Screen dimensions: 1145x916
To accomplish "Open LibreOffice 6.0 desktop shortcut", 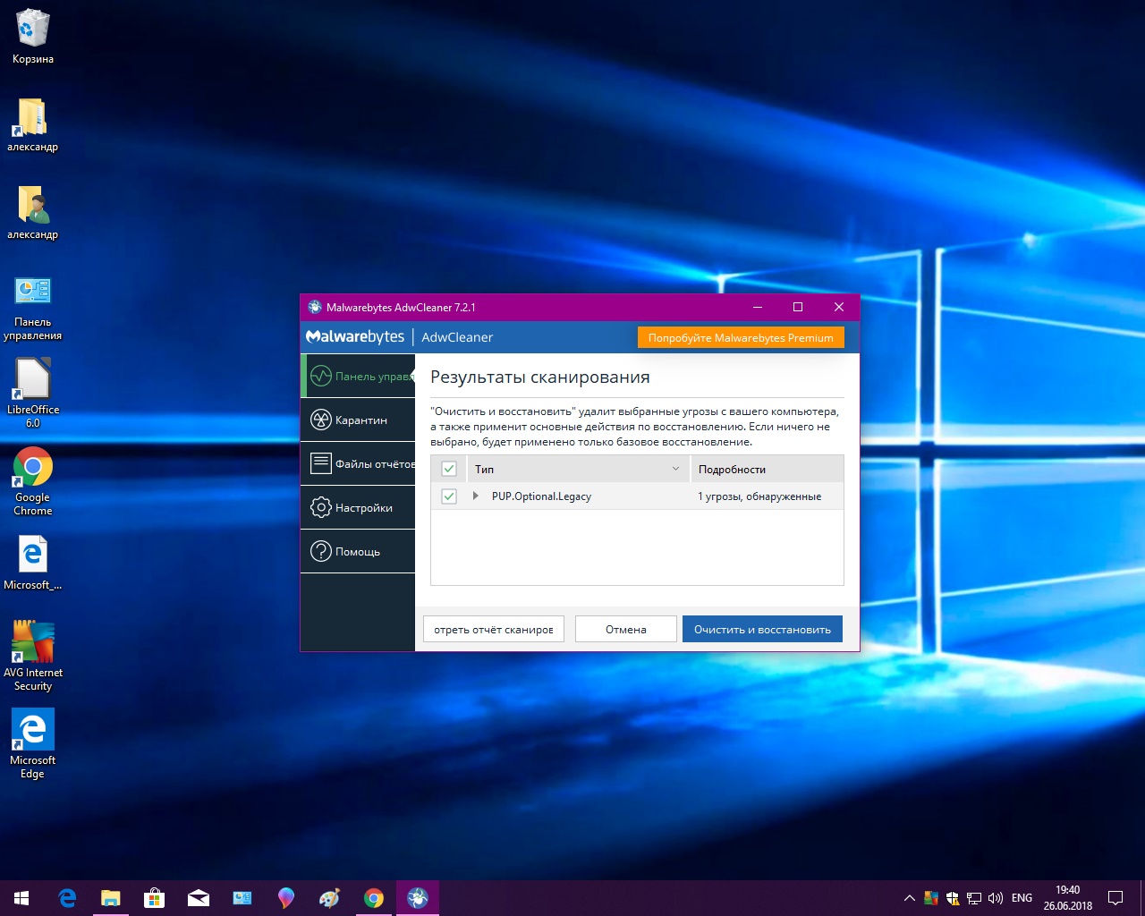I will click(33, 379).
